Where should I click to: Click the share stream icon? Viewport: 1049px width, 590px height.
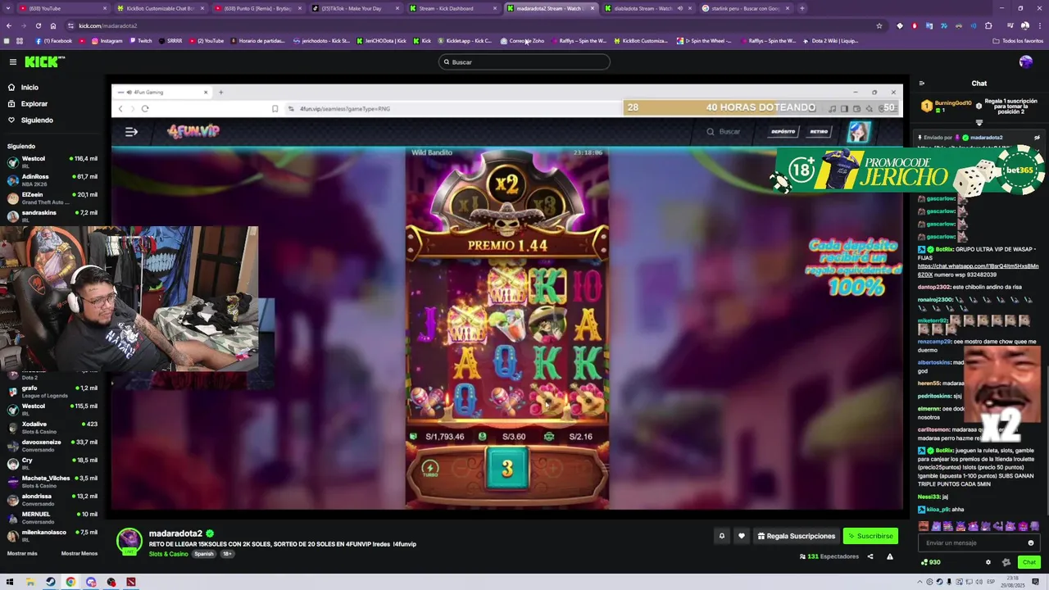point(870,557)
